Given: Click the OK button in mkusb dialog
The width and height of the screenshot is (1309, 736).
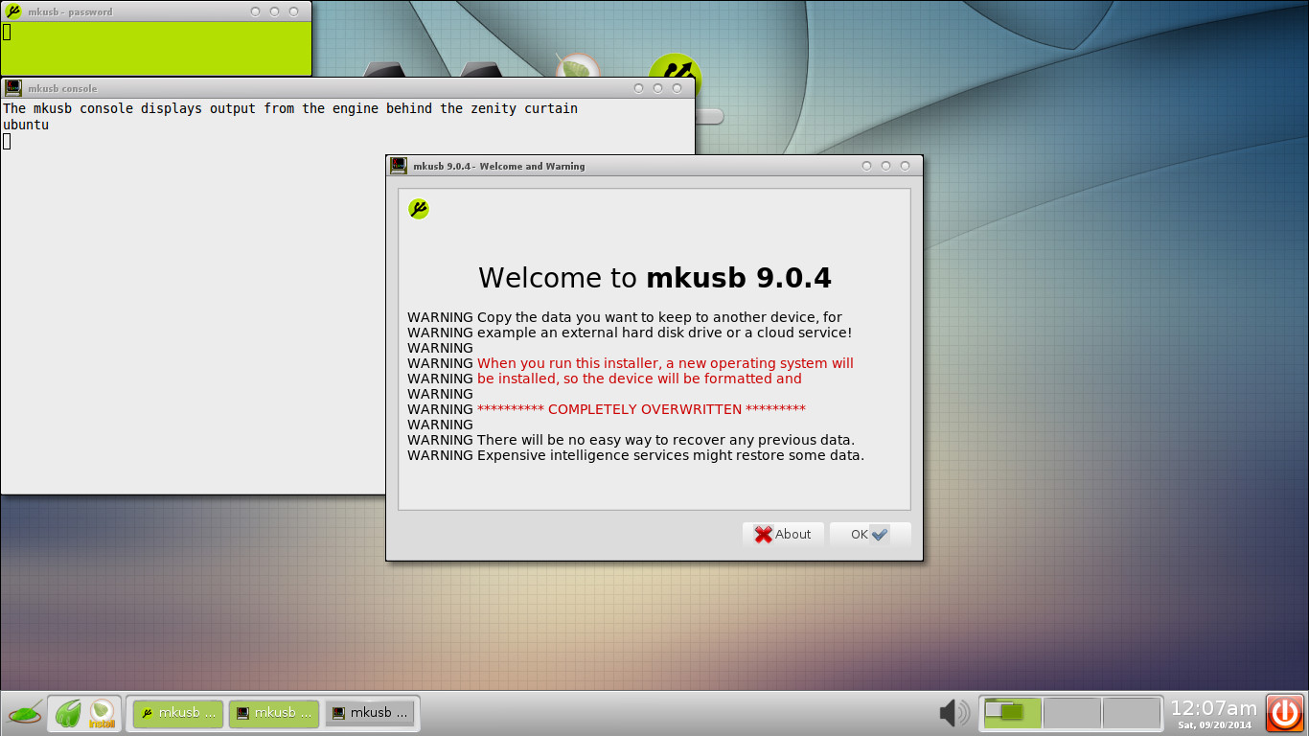Looking at the screenshot, I should [870, 535].
